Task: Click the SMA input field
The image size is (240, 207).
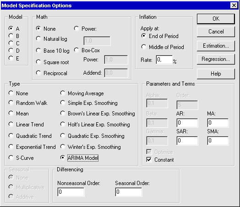Action: pyautogui.click(x=218, y=141)
